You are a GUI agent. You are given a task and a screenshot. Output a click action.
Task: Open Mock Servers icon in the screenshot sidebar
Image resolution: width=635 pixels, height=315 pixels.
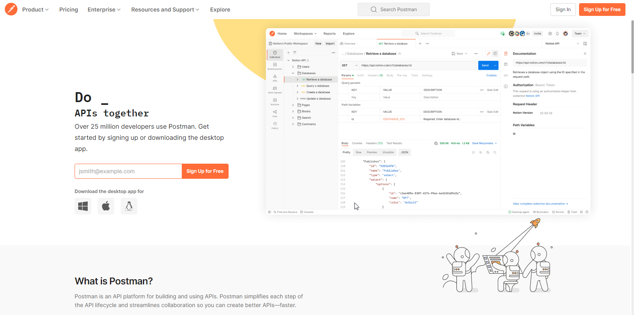(275, 90)
